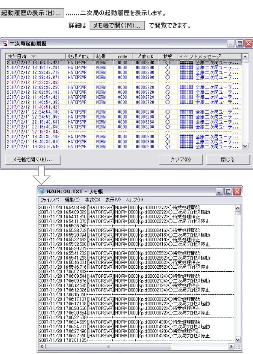Click the 処理プロセス column header
253x354 pixels.
[x=80, y=56]
